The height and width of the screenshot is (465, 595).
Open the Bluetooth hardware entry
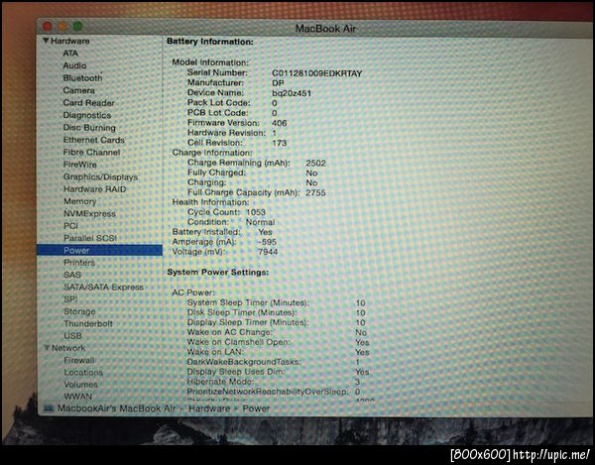(82, 77)
